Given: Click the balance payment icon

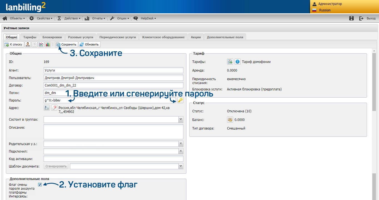Looking at the screenshot, I should coord(230,120).
